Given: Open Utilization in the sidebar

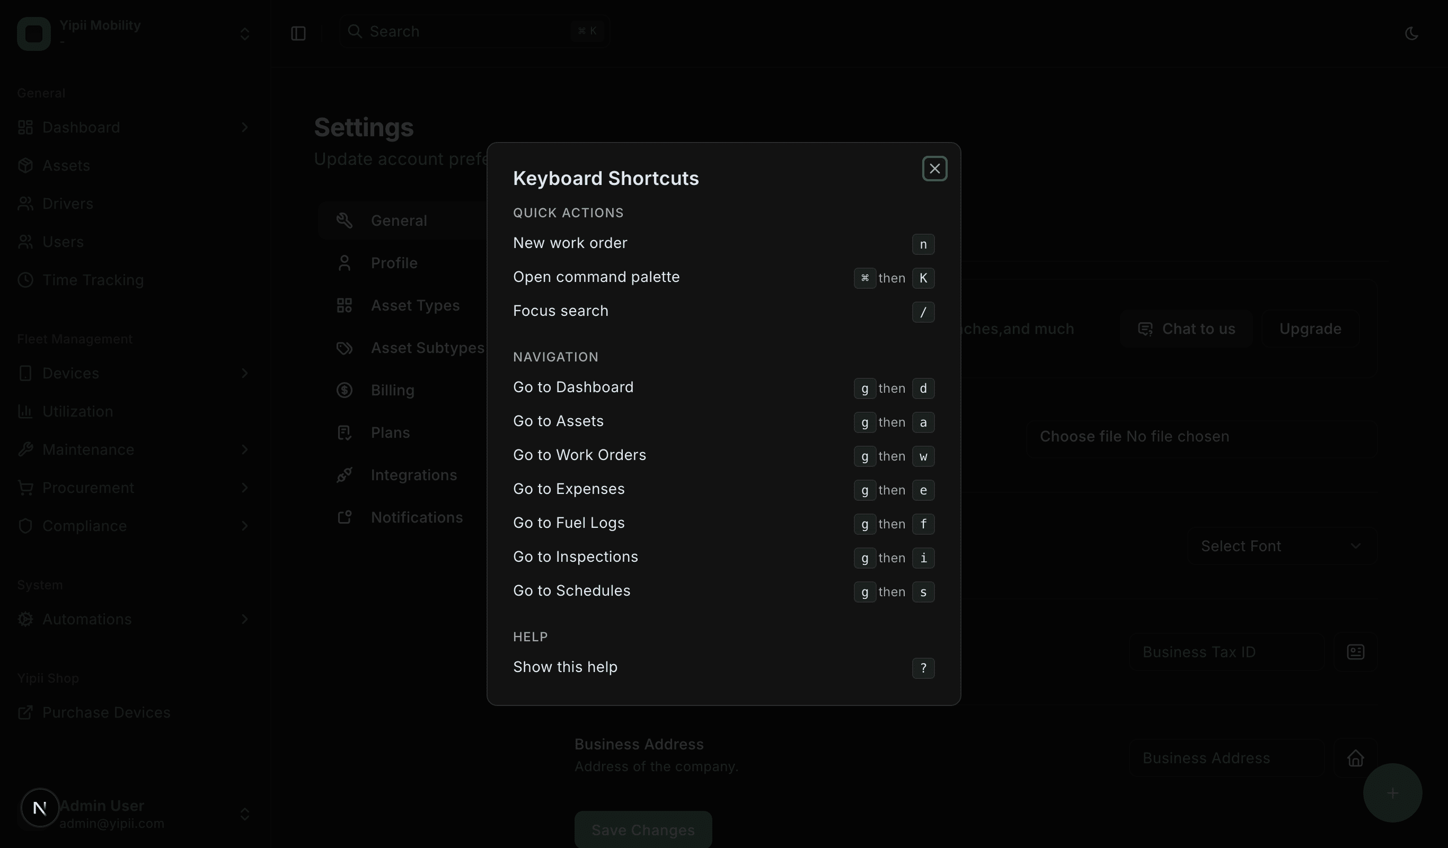Looking at the screenshot, I should pos(135,411).
